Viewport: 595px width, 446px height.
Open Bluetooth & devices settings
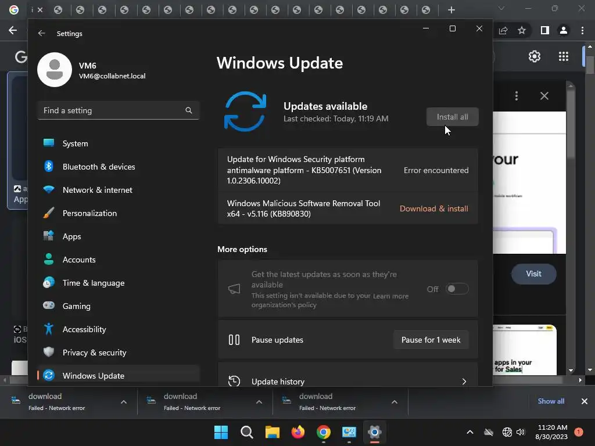119,167
